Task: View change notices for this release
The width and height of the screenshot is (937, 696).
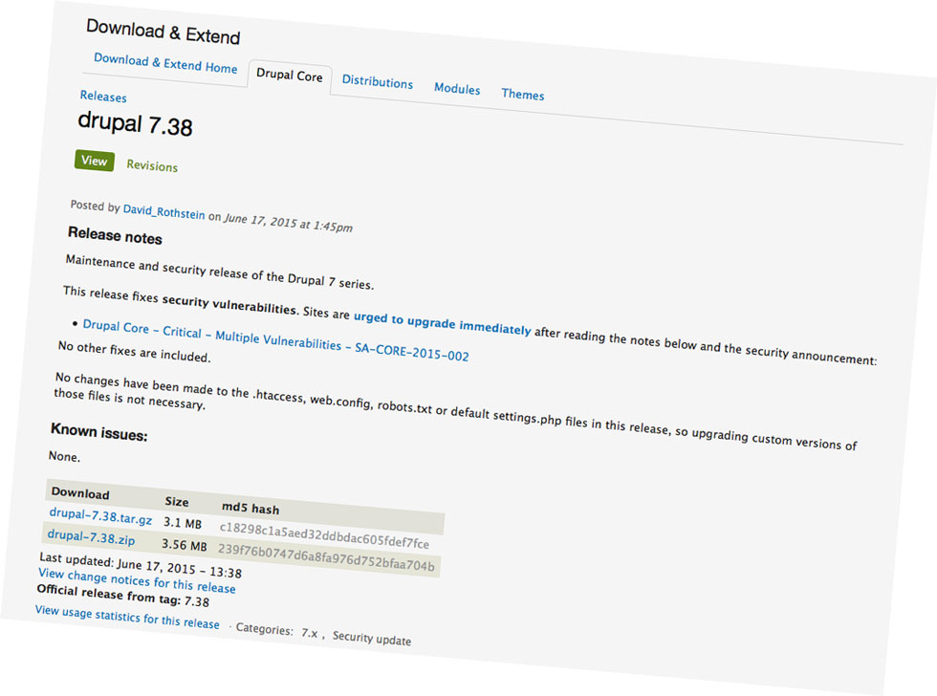Action: click(x=137, y=580)
